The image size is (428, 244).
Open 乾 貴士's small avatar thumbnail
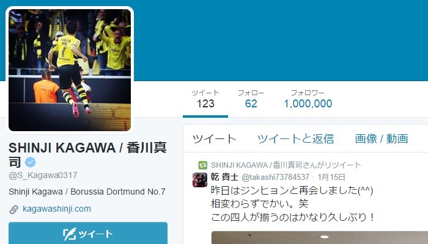[x=200, y=180]
